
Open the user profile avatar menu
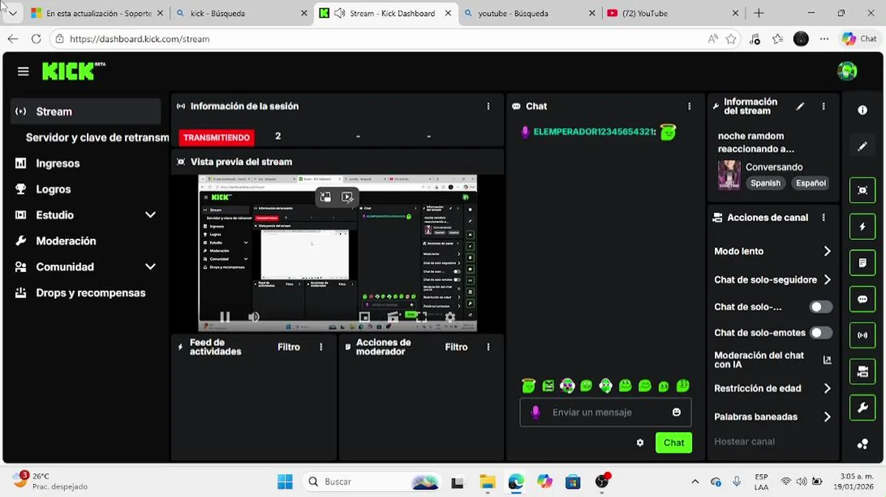tap(847, 70)
